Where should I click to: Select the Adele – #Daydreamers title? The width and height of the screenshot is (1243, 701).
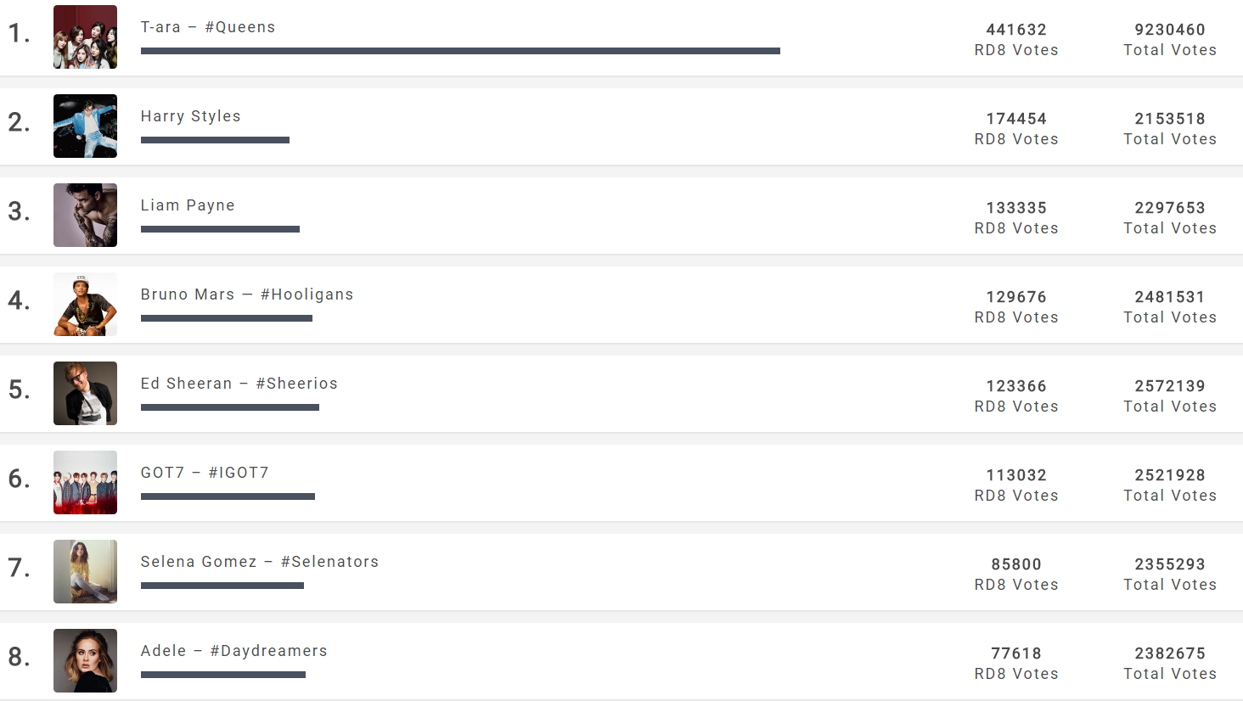click(234, 651)
